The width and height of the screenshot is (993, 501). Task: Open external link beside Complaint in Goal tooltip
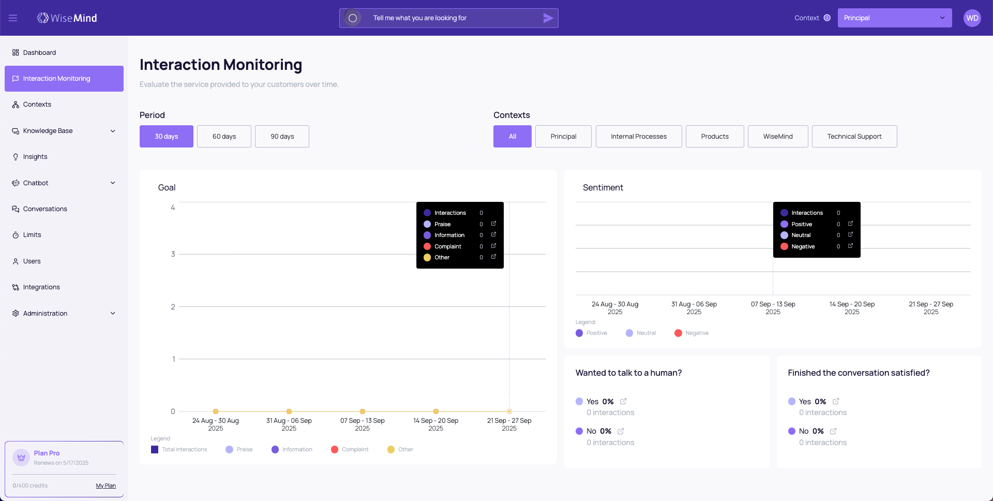tap(493, 246)
